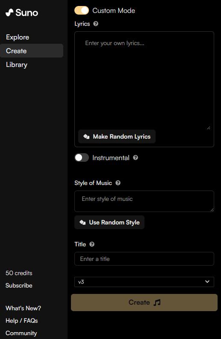Screen dimensions: 221x339
Task: Click the Subscribe link
Action: point(19,285)
